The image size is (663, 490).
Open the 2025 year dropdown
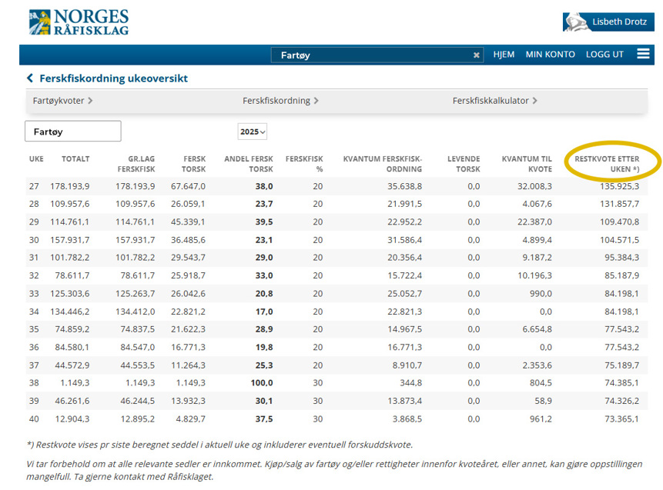(x=253, y=132)
